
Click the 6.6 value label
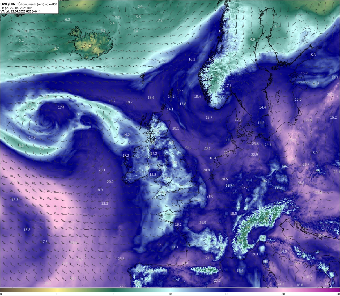21,146
